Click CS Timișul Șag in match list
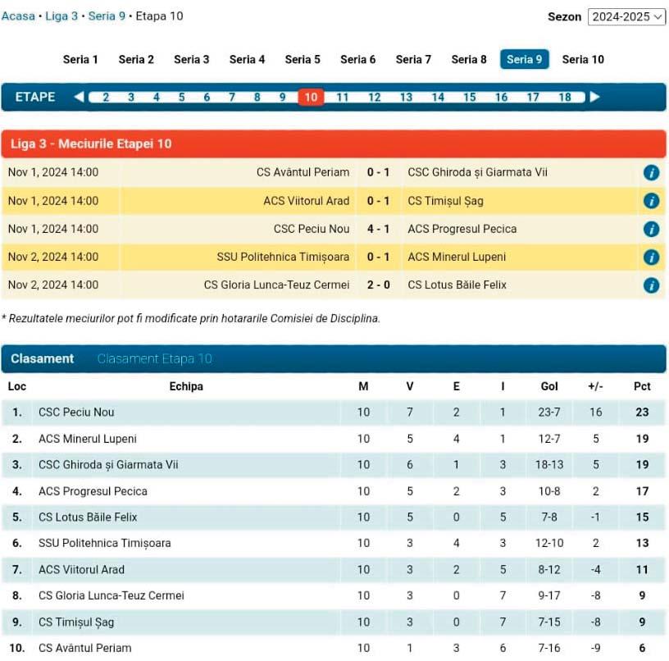The width and height of the screenshot is (669, 661). [x=445, y=201]
